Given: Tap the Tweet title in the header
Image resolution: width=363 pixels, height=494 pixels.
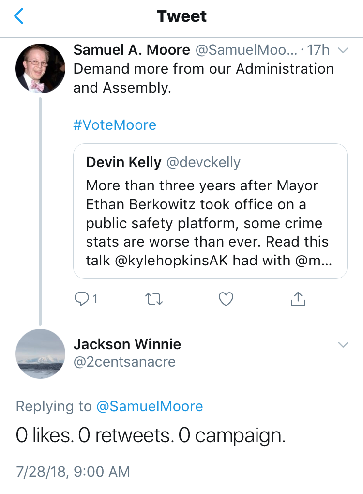Looking at the screenshot, I should click(181, 16).
